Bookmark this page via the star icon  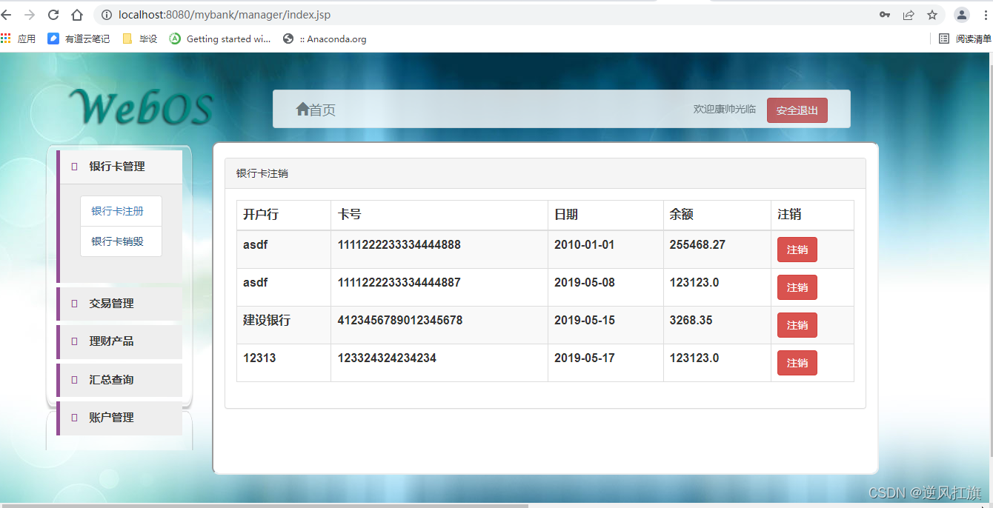(x=931, y=14)
